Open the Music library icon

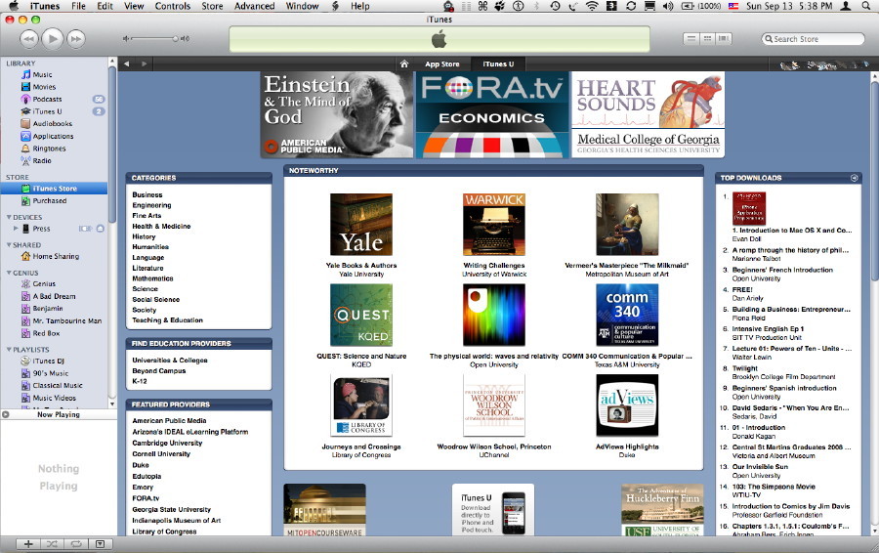25,74
